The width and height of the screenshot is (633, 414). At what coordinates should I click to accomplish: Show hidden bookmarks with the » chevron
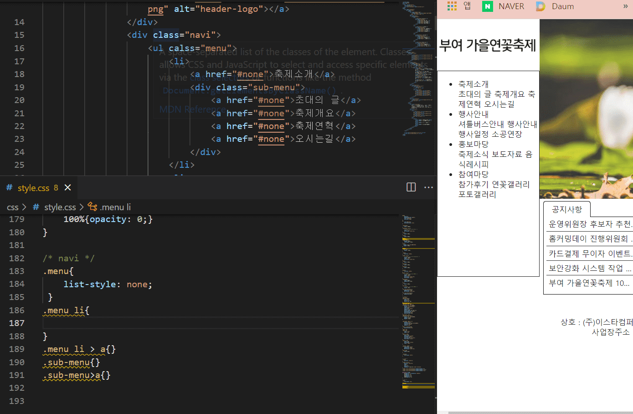tap(625, 6)
